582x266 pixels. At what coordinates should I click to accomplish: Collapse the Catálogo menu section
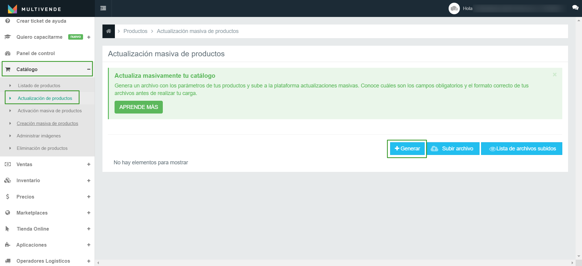[89, 69]
